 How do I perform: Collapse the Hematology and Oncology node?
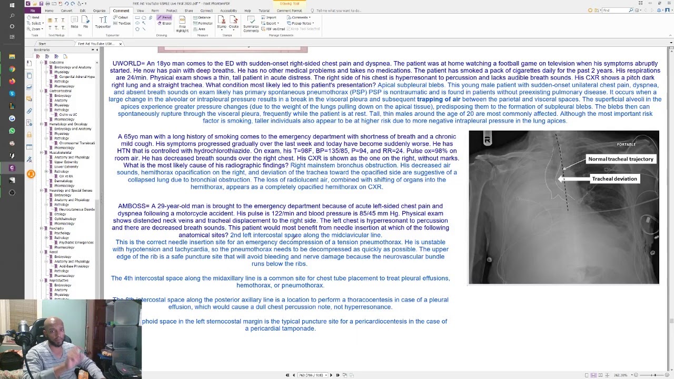41,124
